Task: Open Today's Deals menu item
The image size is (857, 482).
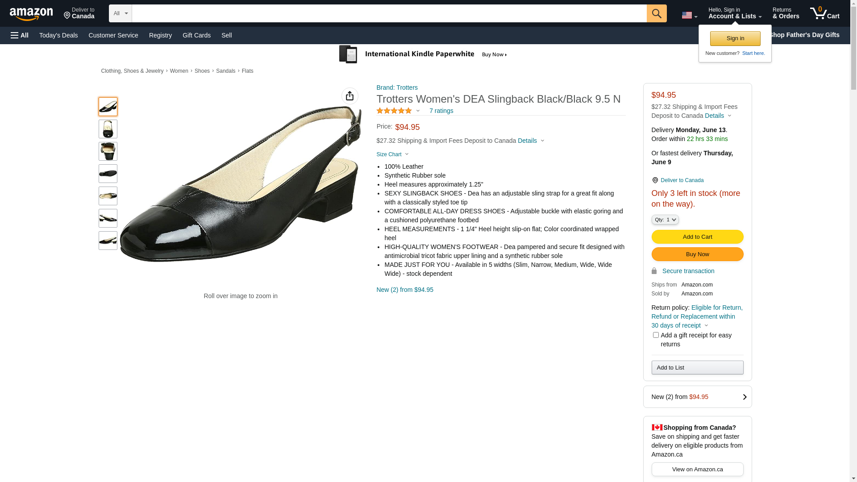Action: pos(58,35)
